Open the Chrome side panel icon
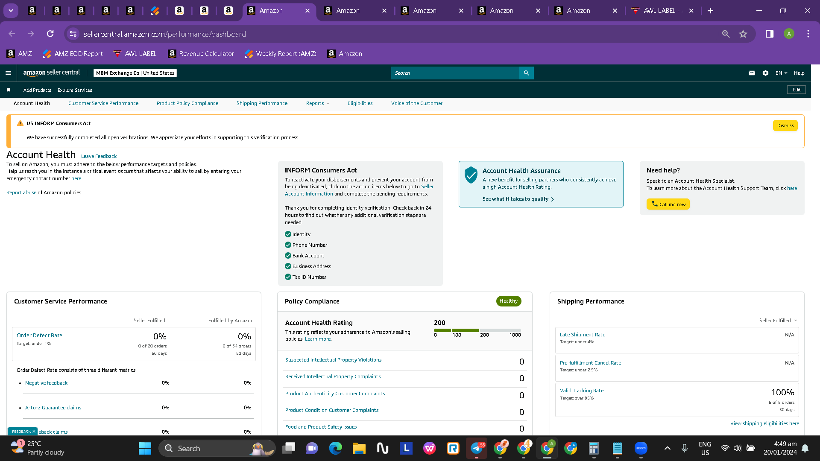Screen dimensions: 820x461 coord(770,34)
